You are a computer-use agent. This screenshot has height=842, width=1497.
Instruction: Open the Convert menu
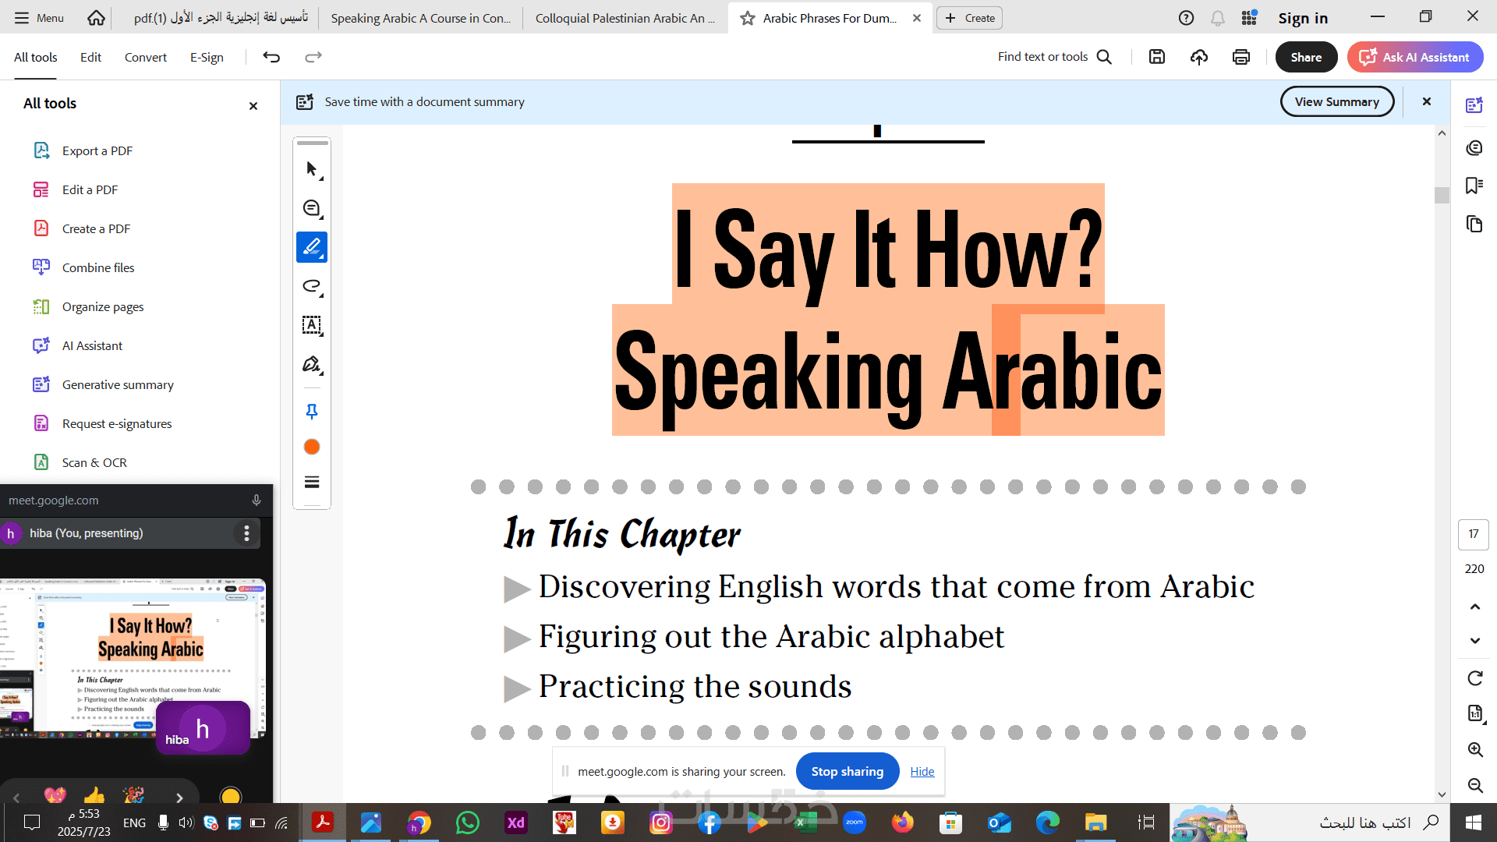point(145,57)
